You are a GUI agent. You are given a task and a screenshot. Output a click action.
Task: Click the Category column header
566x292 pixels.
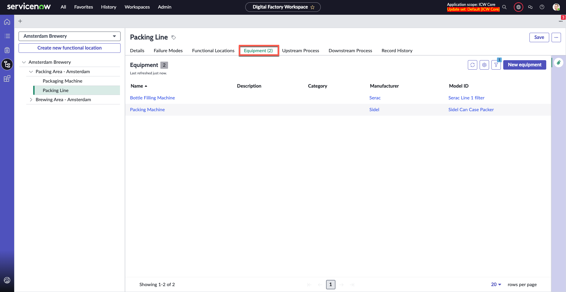click(x=317, y=86)
